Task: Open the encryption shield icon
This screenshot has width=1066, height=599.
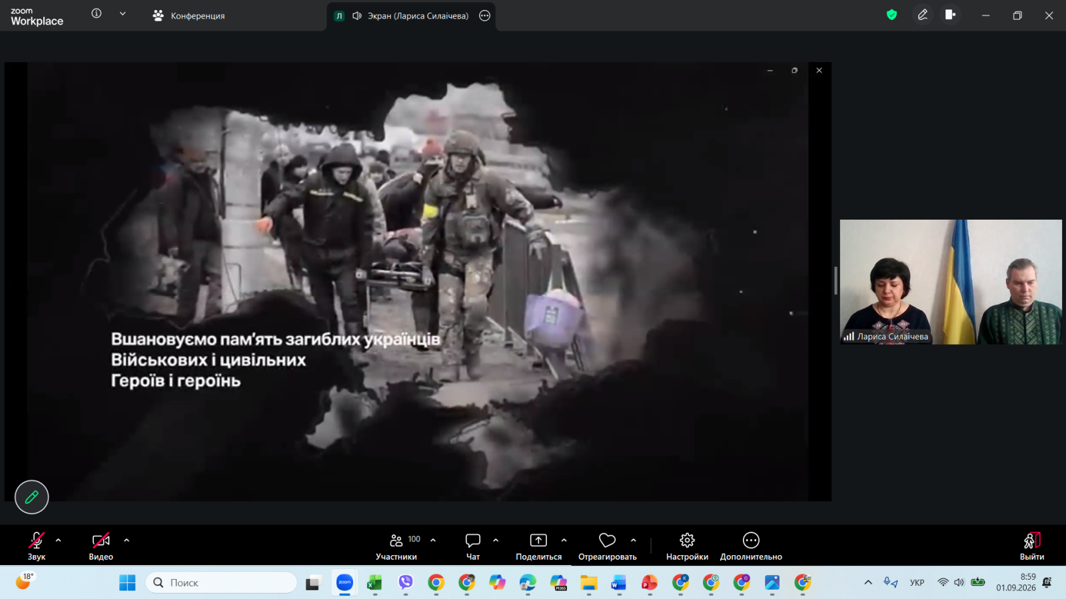Action: tap(891, 15)
